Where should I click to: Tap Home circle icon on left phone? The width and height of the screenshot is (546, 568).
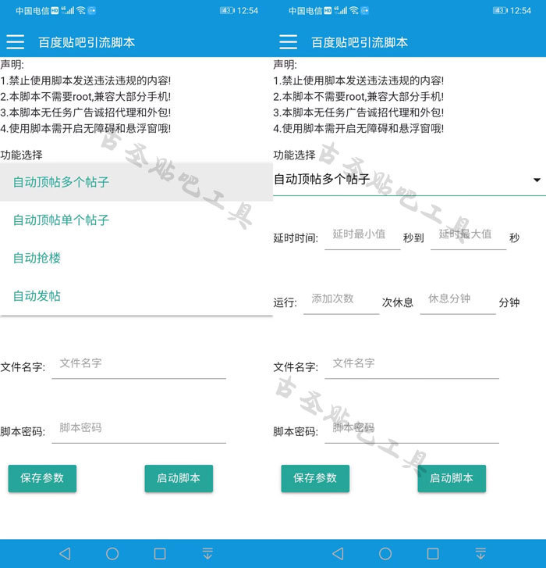112,553
